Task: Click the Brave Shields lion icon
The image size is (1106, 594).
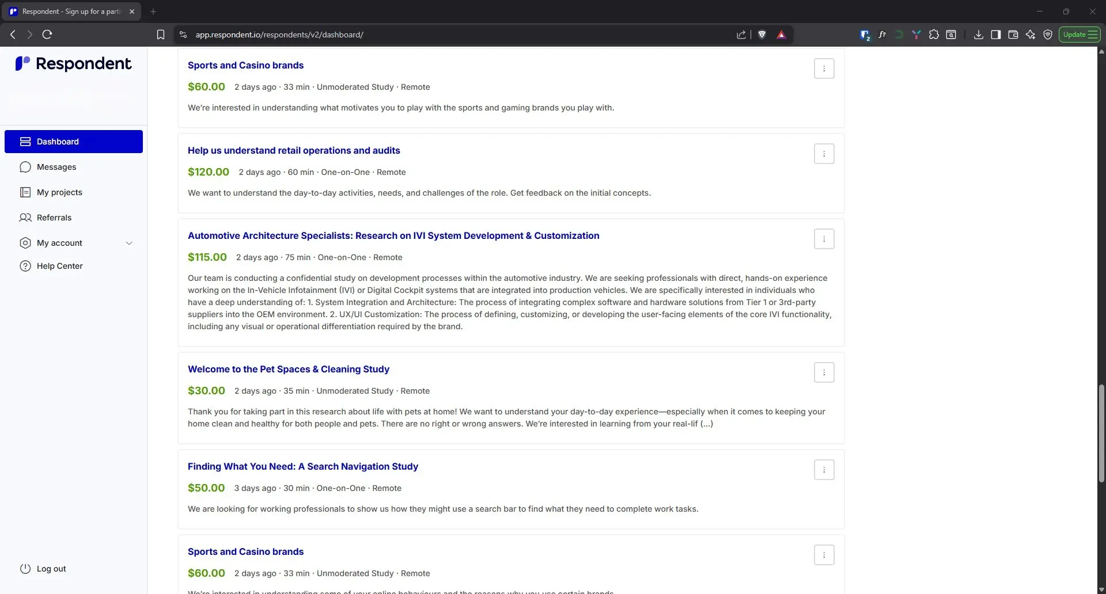Action: coord(762,35)
